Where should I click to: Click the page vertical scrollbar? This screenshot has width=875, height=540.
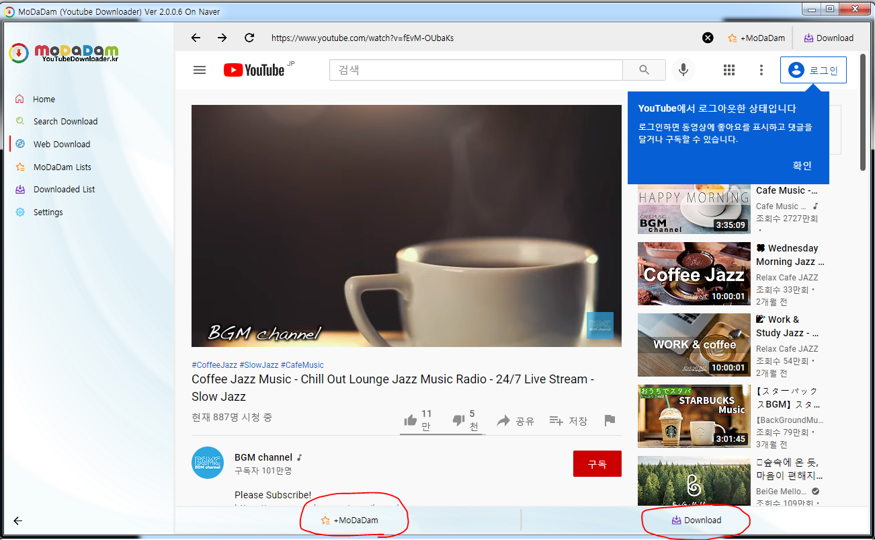pos(863,113)
